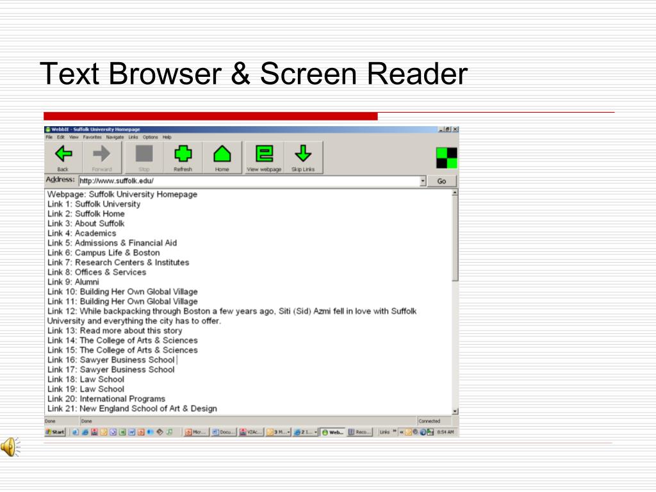Switch to View webpage mode
Screen dimensions: 656x492
[x=264, y=158]
